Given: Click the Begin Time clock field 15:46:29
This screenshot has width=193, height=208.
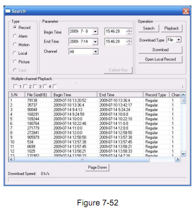Looking at the screenshot, I should (x=115, y=31).
